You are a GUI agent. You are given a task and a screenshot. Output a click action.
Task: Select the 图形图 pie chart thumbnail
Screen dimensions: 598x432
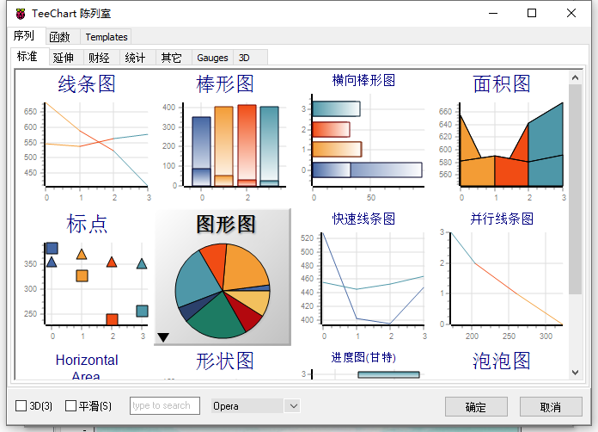(223, 277)
